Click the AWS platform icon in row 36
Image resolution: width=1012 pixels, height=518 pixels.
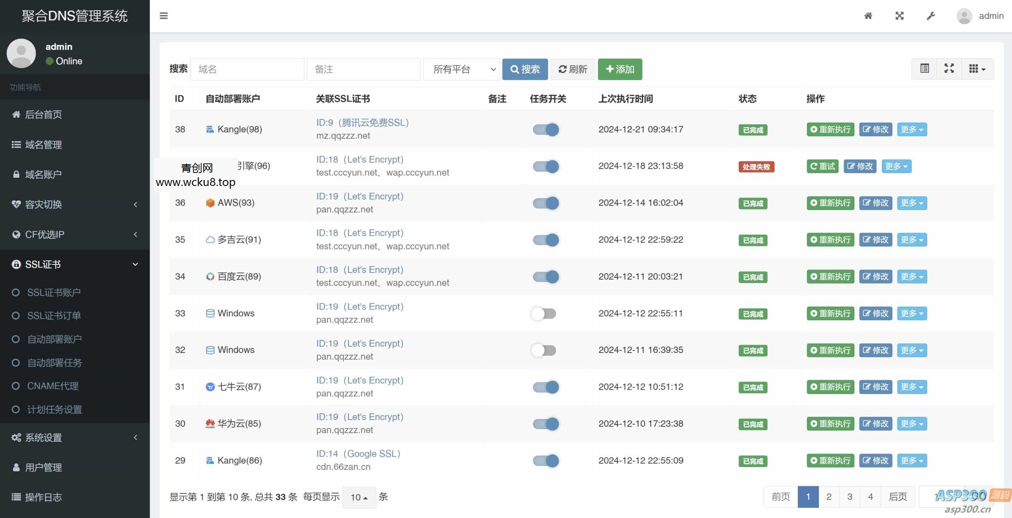pos(210,203)
